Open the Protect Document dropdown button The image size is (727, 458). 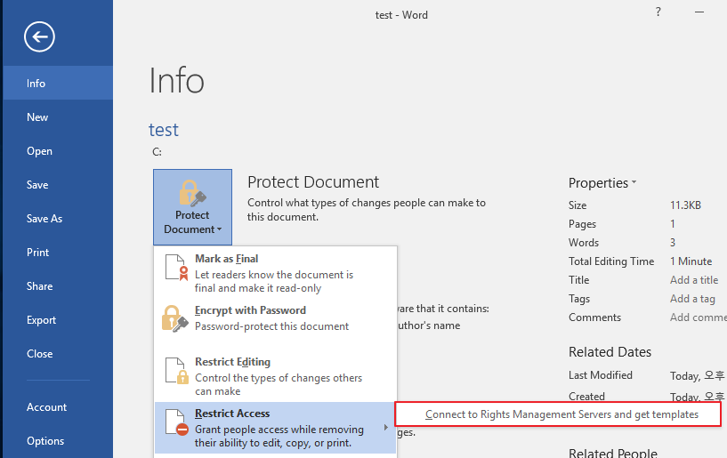[192, 206]
